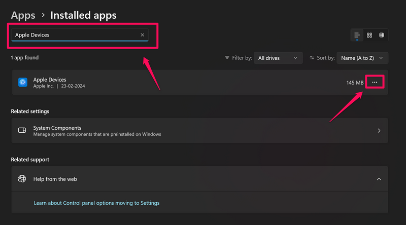Screen dimensions: 406x225
Task: Go back to Apps in the breadcrumb
Action: 23,15
